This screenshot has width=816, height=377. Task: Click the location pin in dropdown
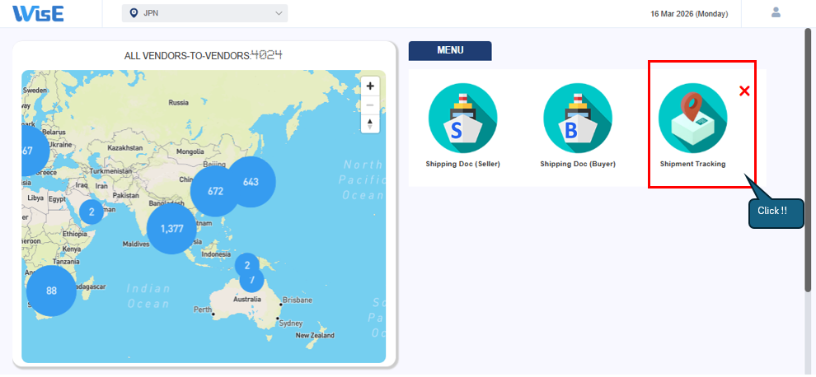pyautogui.click(x=134, y=13)
